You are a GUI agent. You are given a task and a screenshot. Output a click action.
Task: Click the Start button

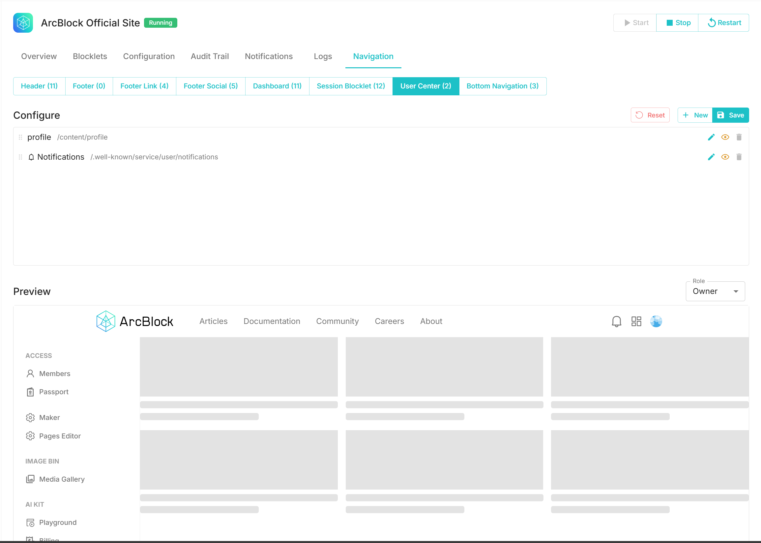coord(635,23)
